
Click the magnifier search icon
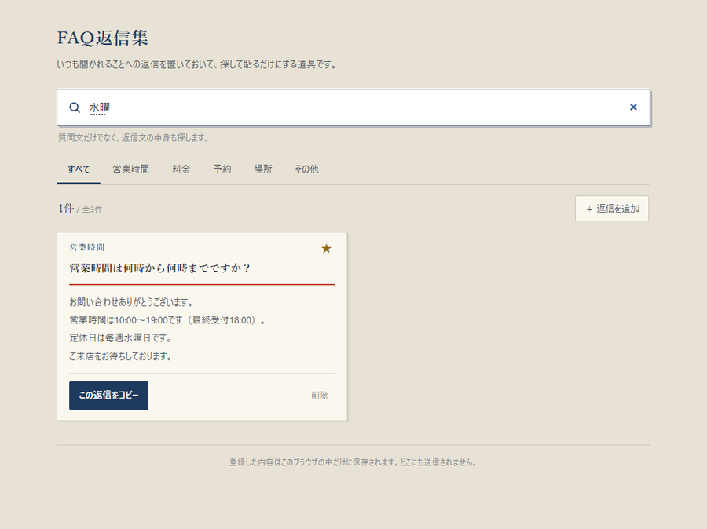click(x=75, y=108)
